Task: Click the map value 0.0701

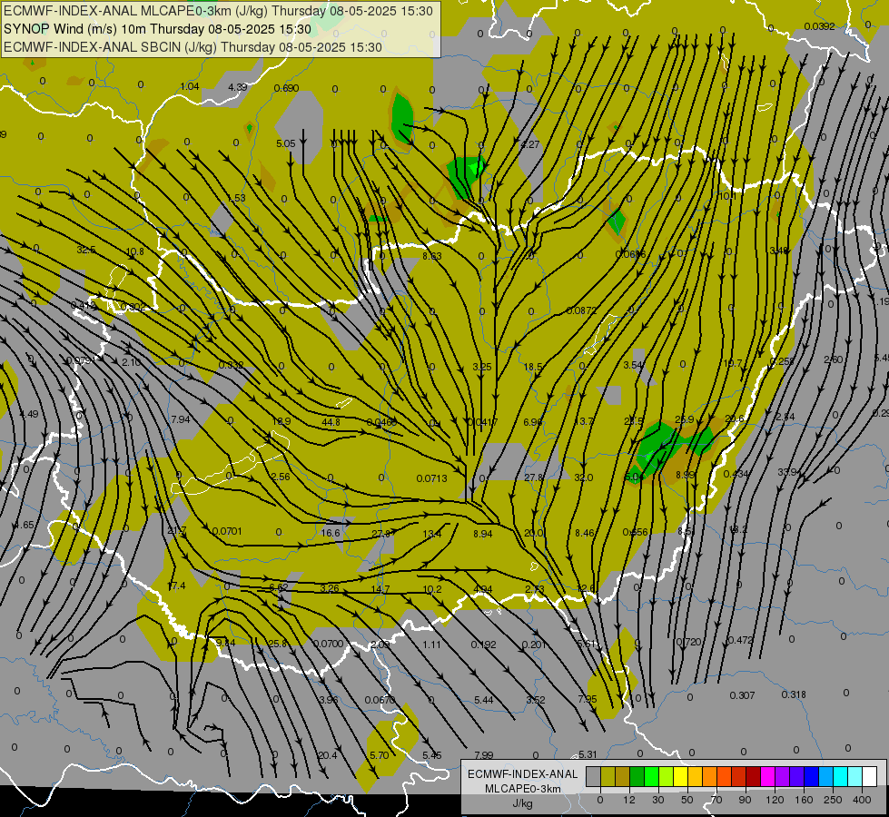Action: point(227,531)
